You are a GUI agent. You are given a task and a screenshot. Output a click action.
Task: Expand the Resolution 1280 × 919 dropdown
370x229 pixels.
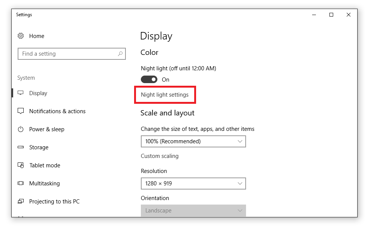(x=193, y=184)
